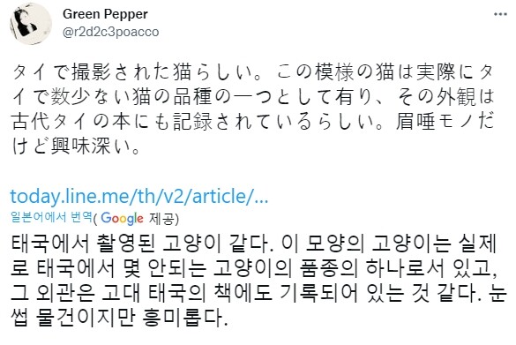Visit the @r2d2c3poacco handle
Image resolution: width=516 pixels, height=345 pixels.
click(110, 32)
